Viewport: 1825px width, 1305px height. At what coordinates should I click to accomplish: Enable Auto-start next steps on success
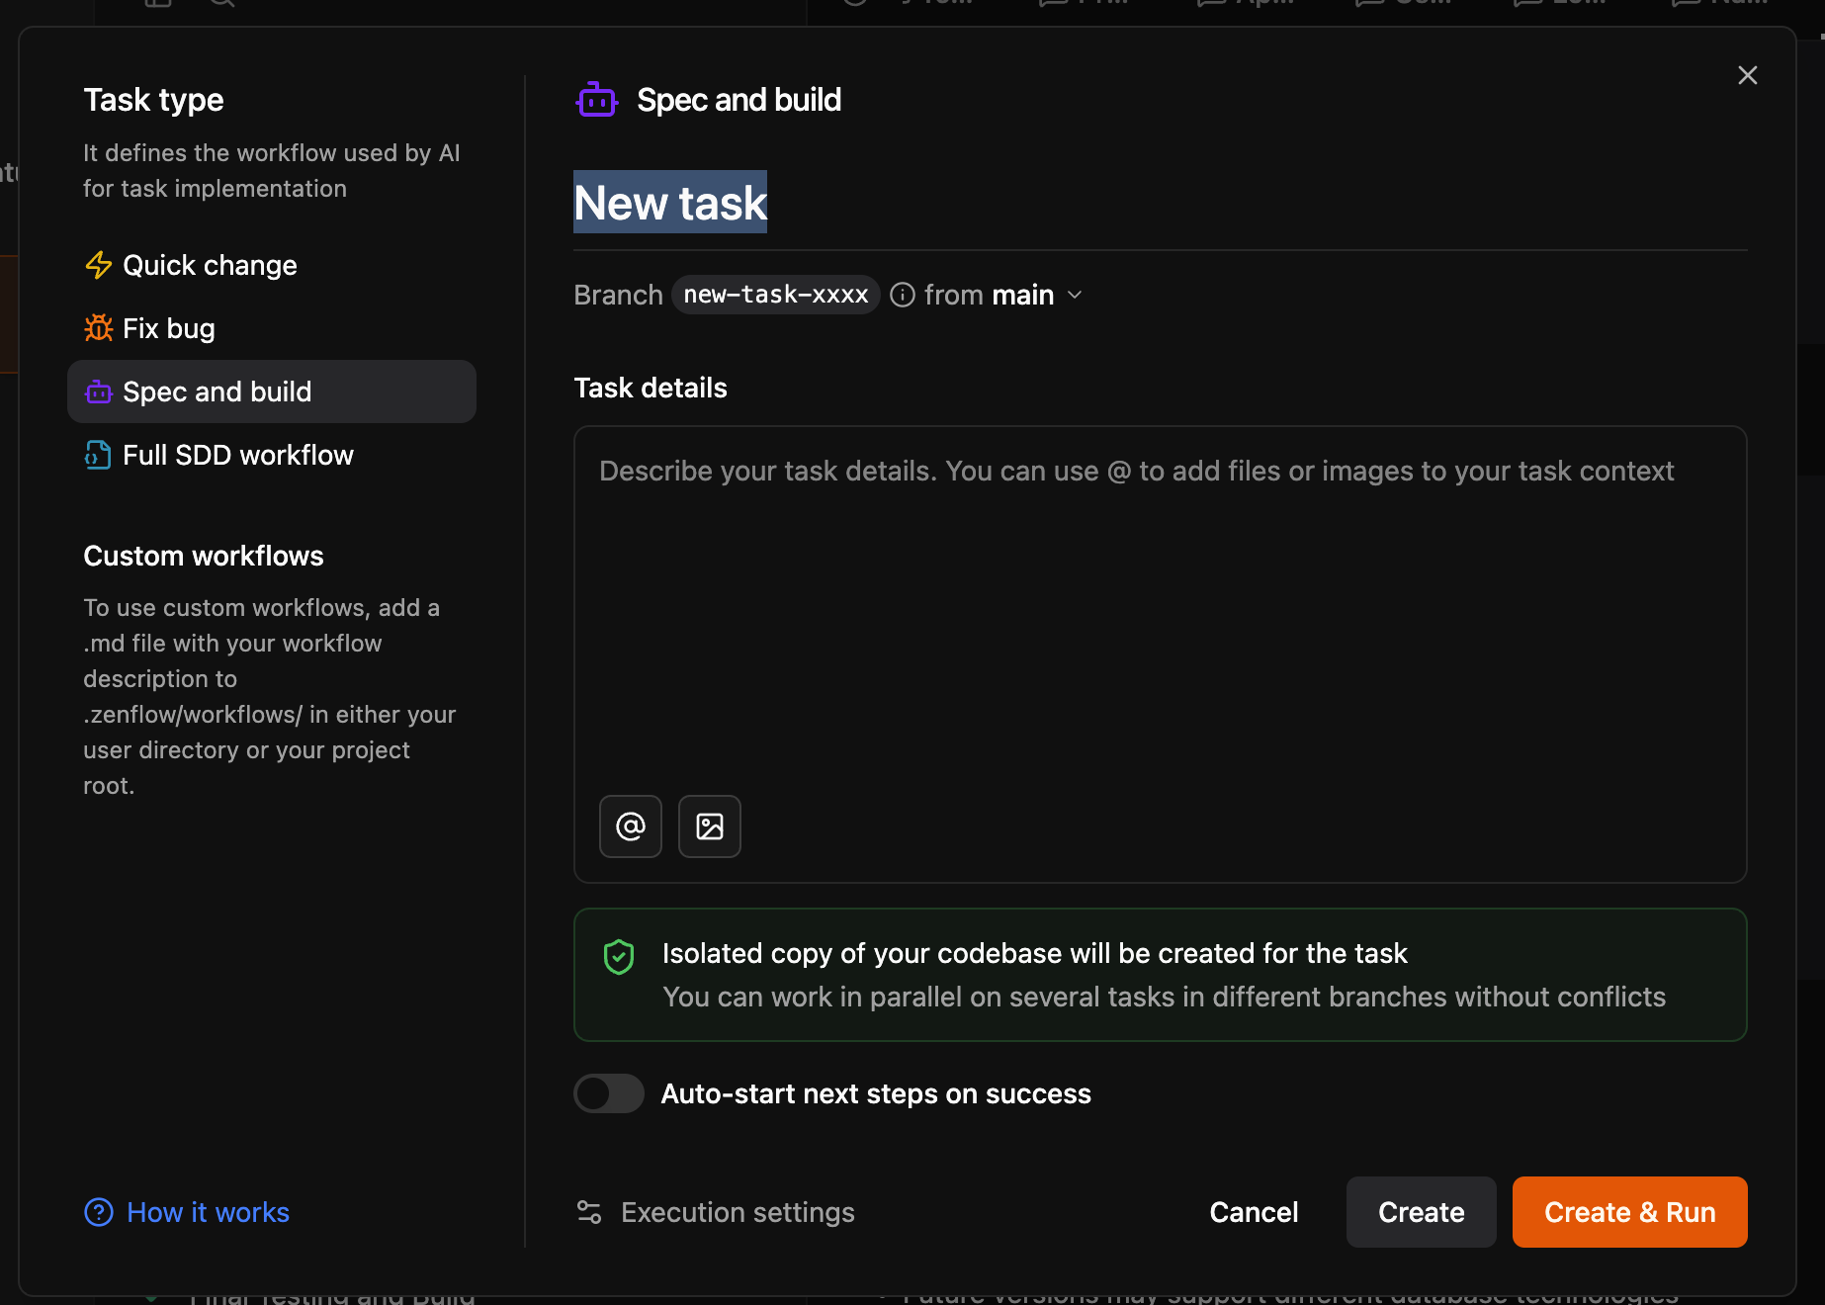point(608,1093)
